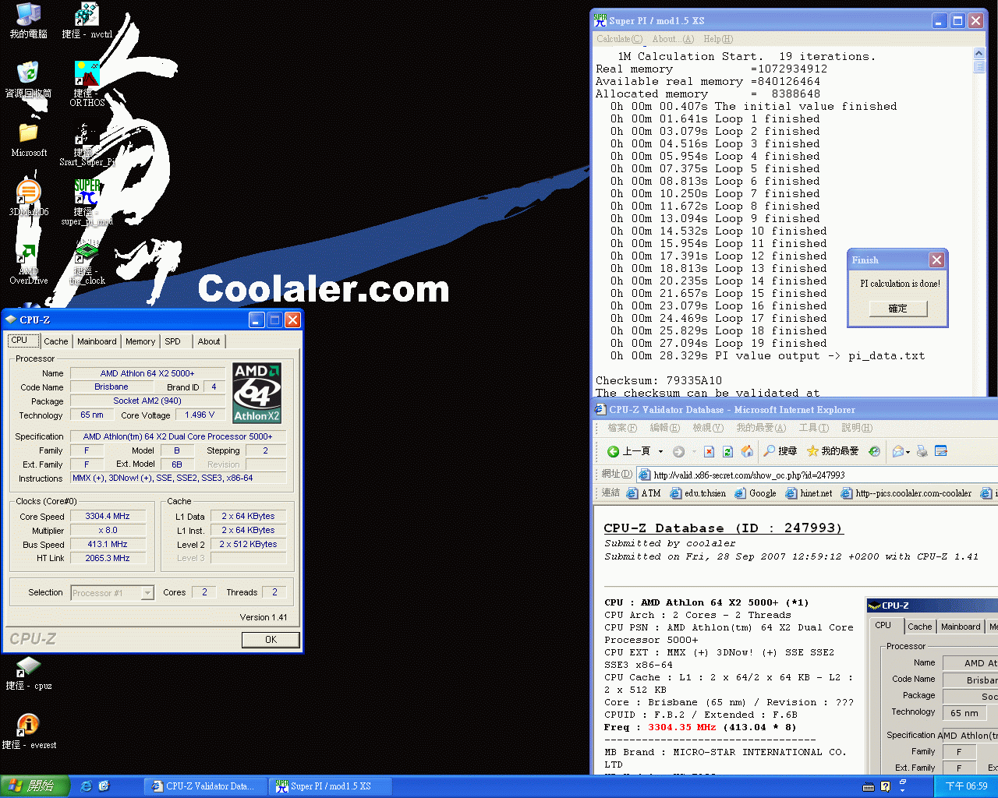Switch to the Memory tab in CPU-Z
This screenshot has width=998, height=798.
(x=140, y=341)
